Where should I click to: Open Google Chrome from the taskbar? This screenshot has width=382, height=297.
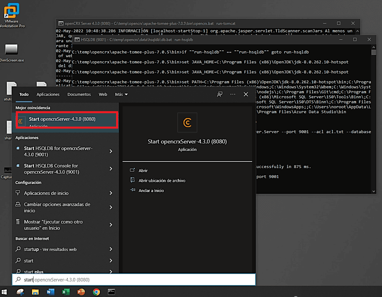tap(96, 292)
